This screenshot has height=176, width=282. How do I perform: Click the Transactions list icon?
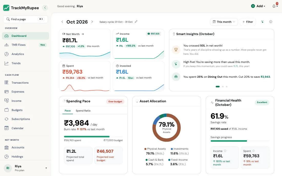click(6, 83)
